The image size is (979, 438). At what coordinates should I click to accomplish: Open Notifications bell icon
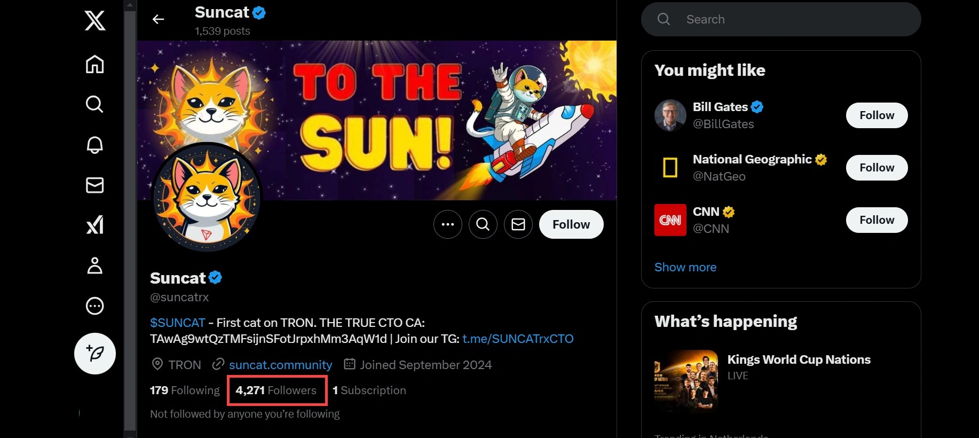click(95, 145)
